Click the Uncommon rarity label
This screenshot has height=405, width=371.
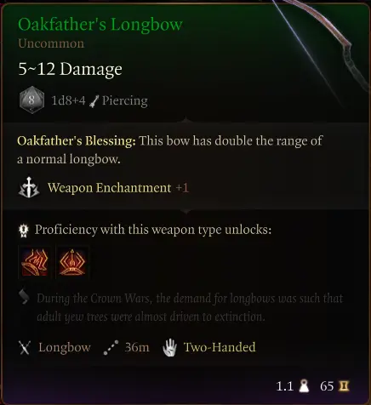[x=51, y=43]
